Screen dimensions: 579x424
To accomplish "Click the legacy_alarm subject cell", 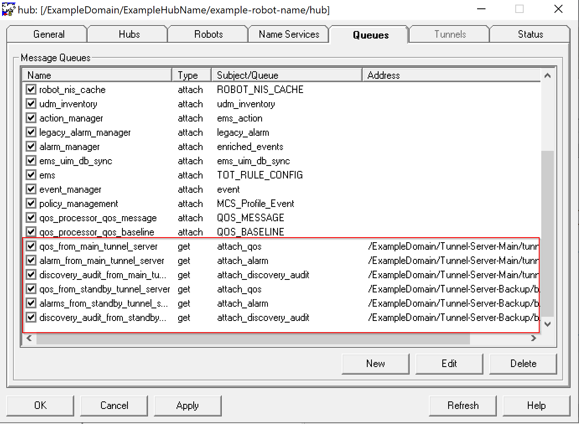I will (243, 132).
